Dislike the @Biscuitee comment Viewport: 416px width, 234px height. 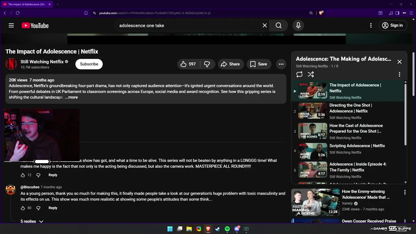point(38,208)
